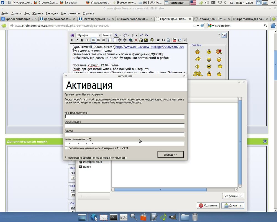
Task: Insert image using the picture icon
Action: pyautogui.click(x=146, y=40)
